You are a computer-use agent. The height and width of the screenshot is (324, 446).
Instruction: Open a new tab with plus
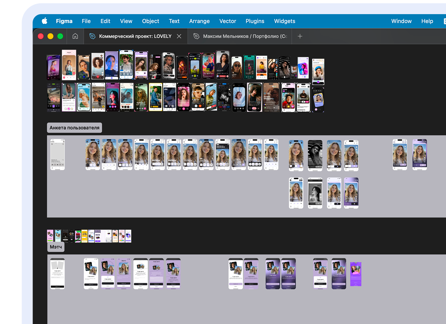300,36
